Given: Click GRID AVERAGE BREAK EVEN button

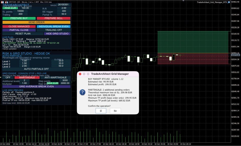Looking at the screenshot, I should [x=36, y=86].
